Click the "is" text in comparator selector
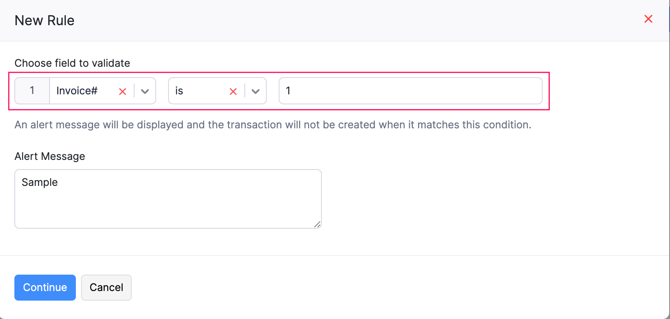 point(179,91)
